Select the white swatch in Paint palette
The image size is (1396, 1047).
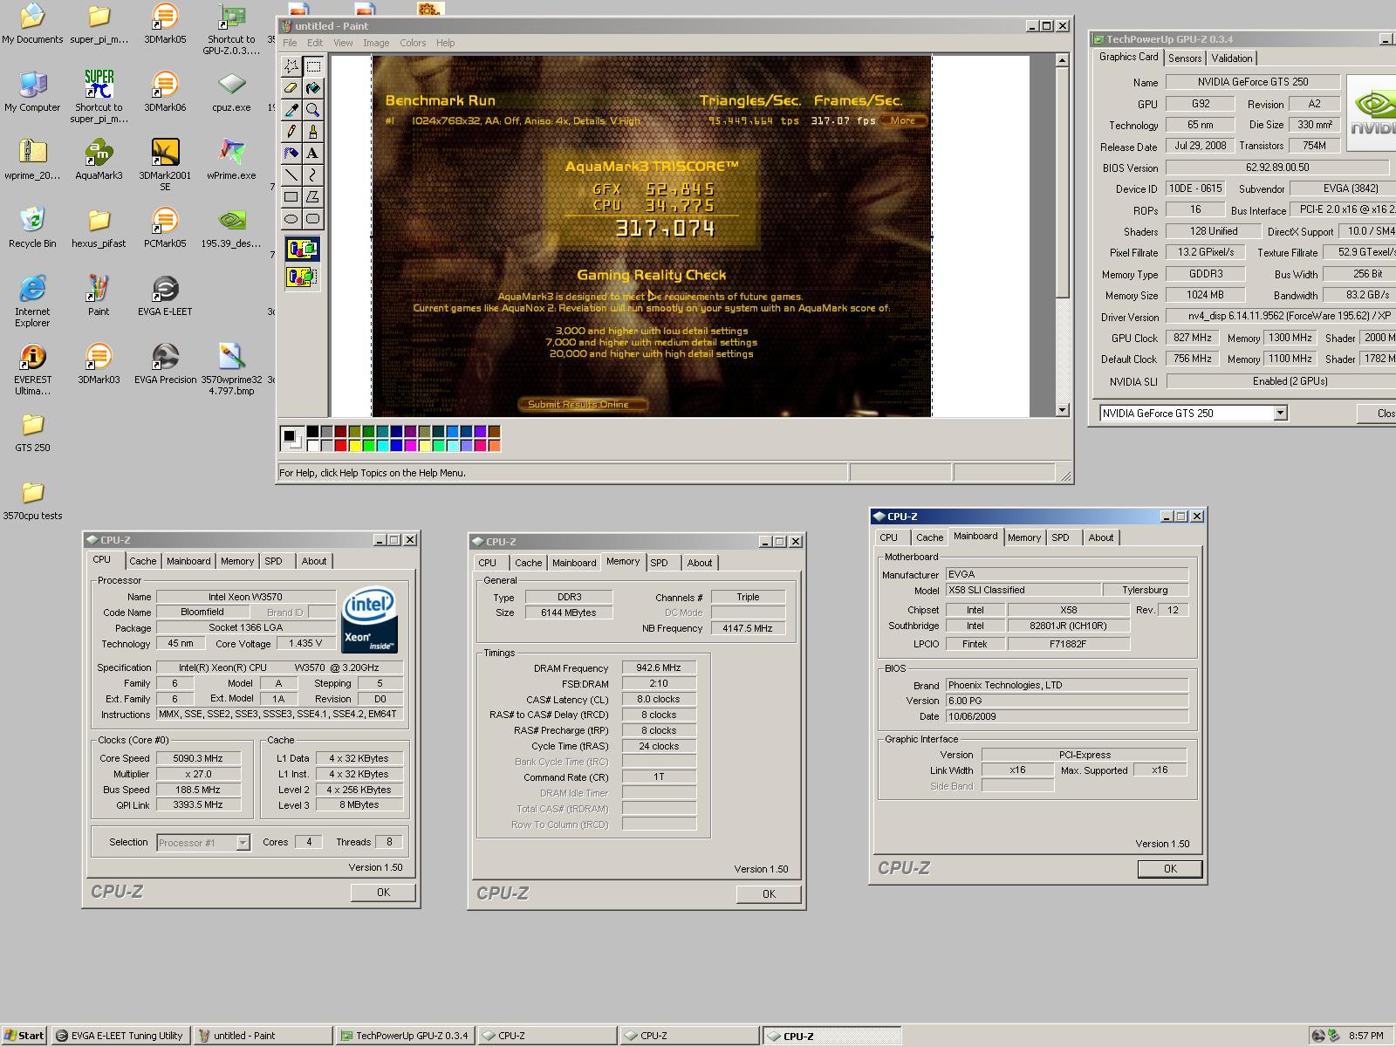pos(312,446)
